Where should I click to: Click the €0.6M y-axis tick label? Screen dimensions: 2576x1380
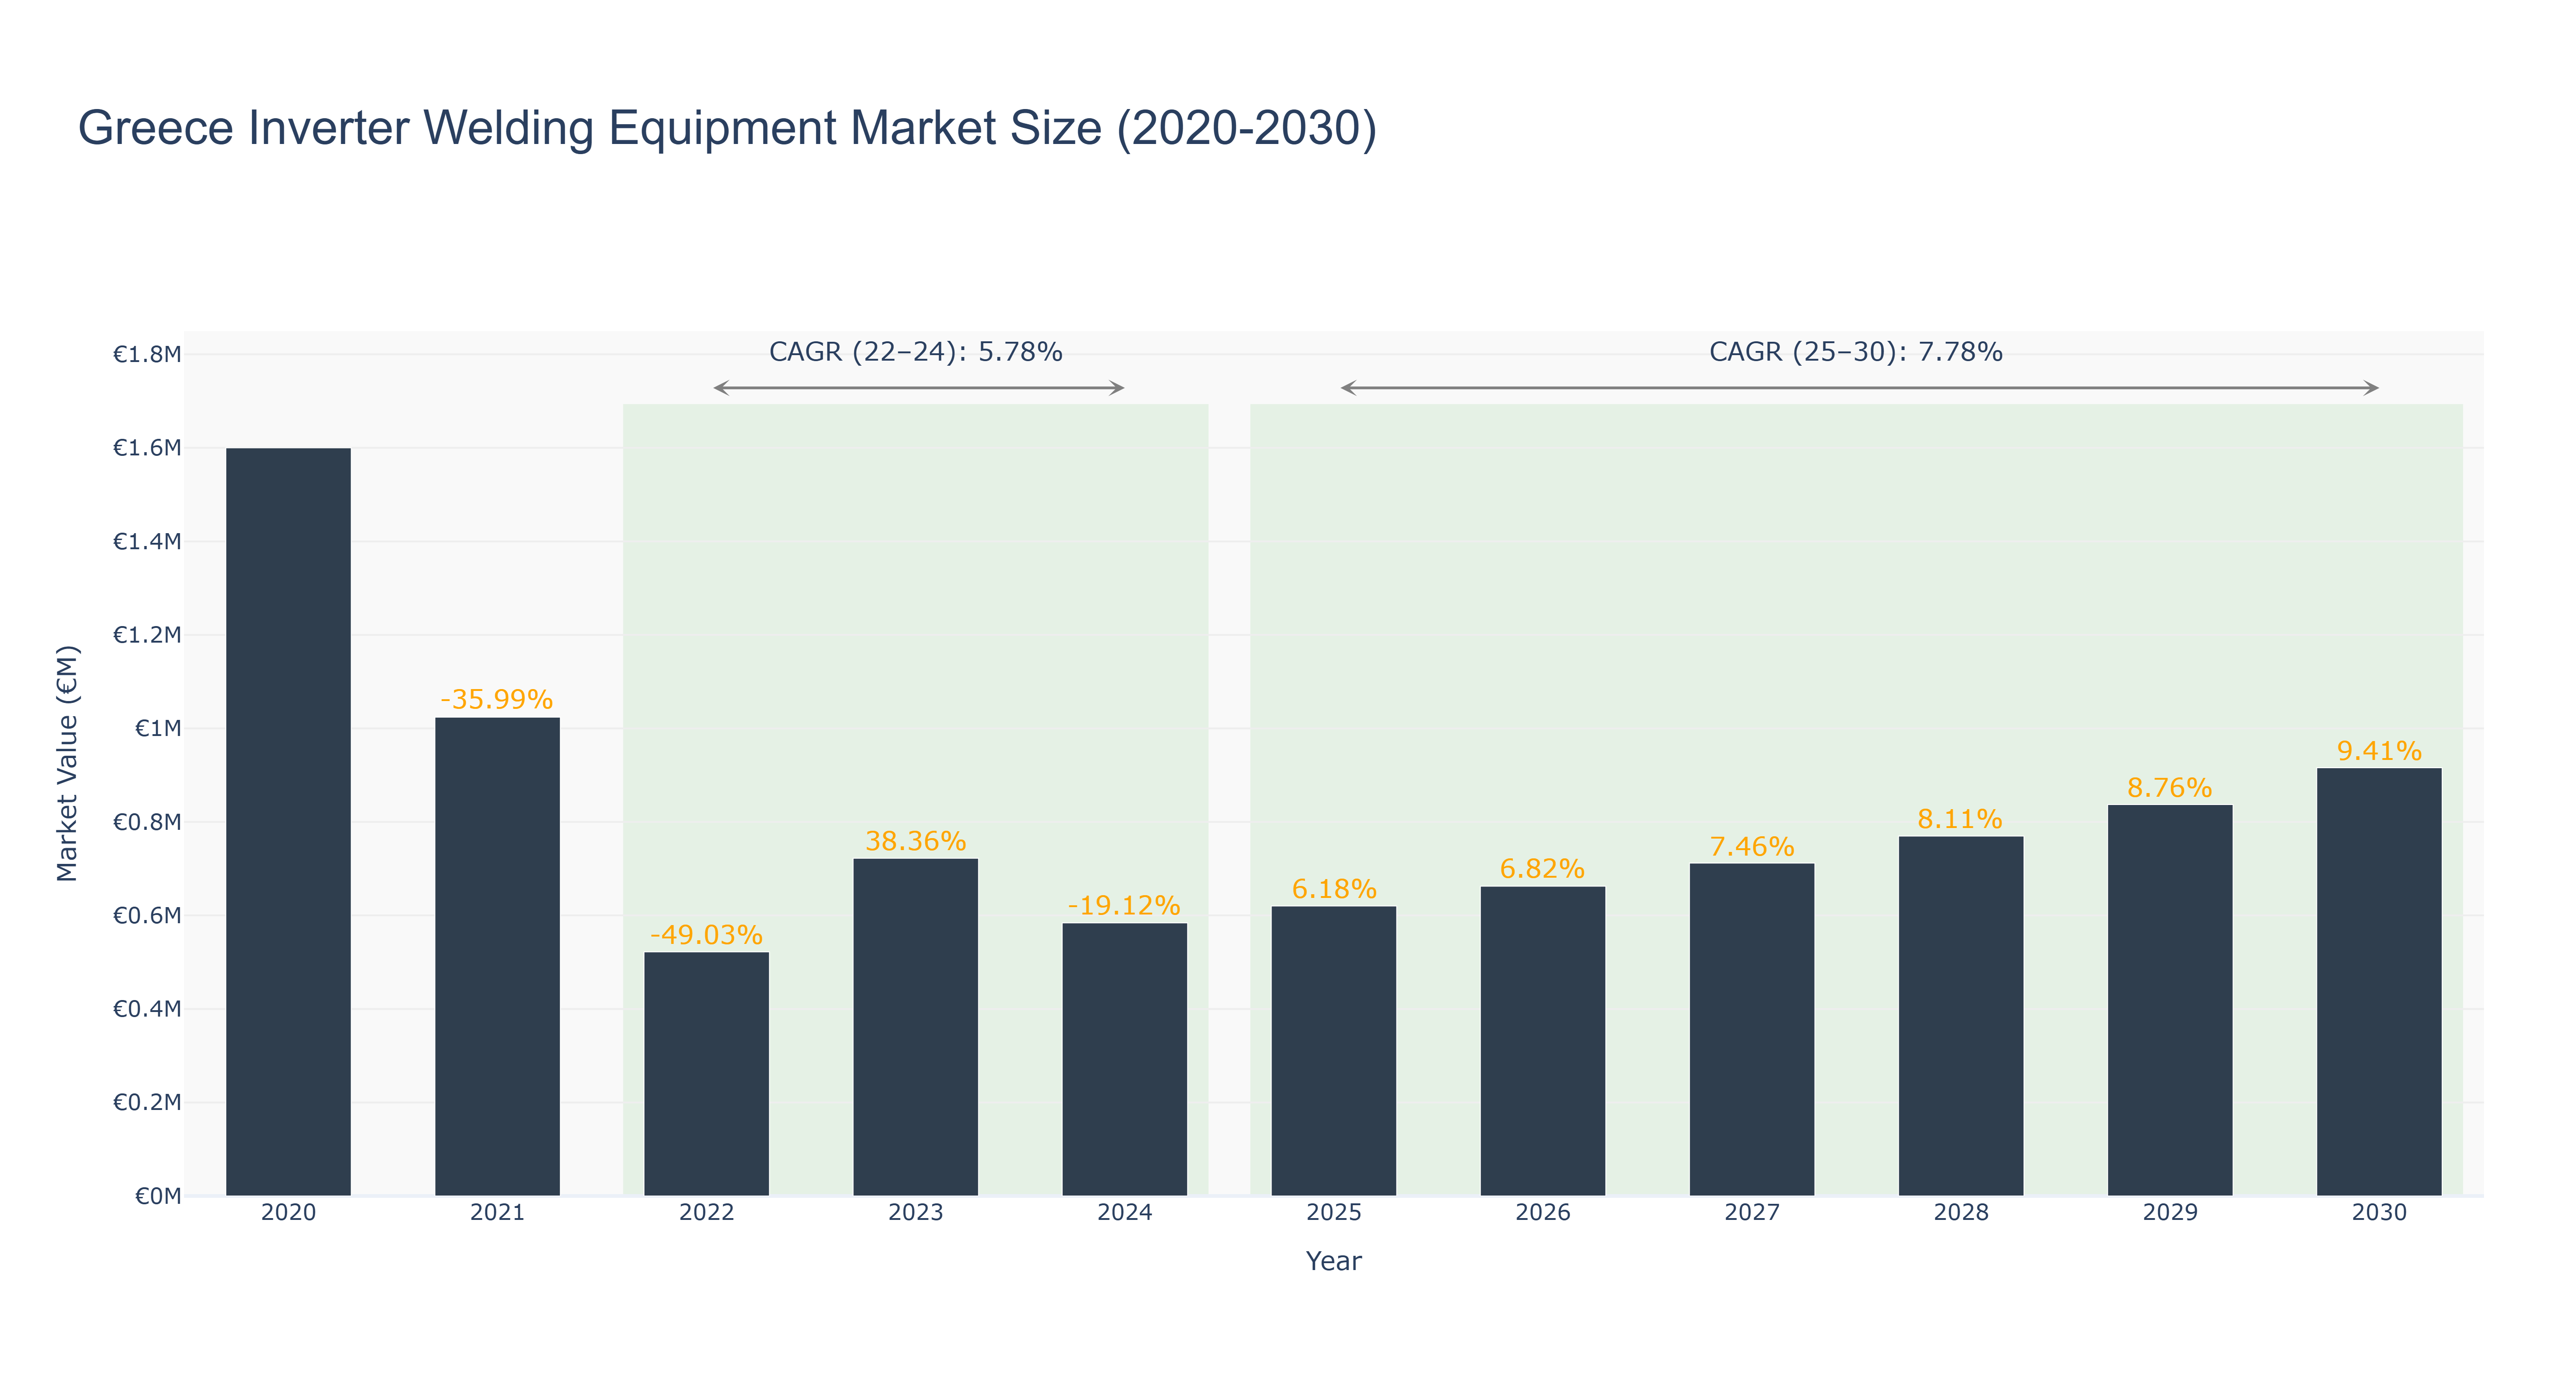coord(147,916)
